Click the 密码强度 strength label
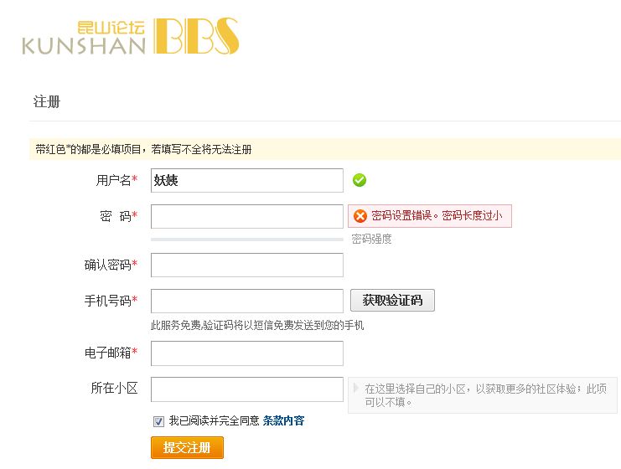 coord(371,239)
